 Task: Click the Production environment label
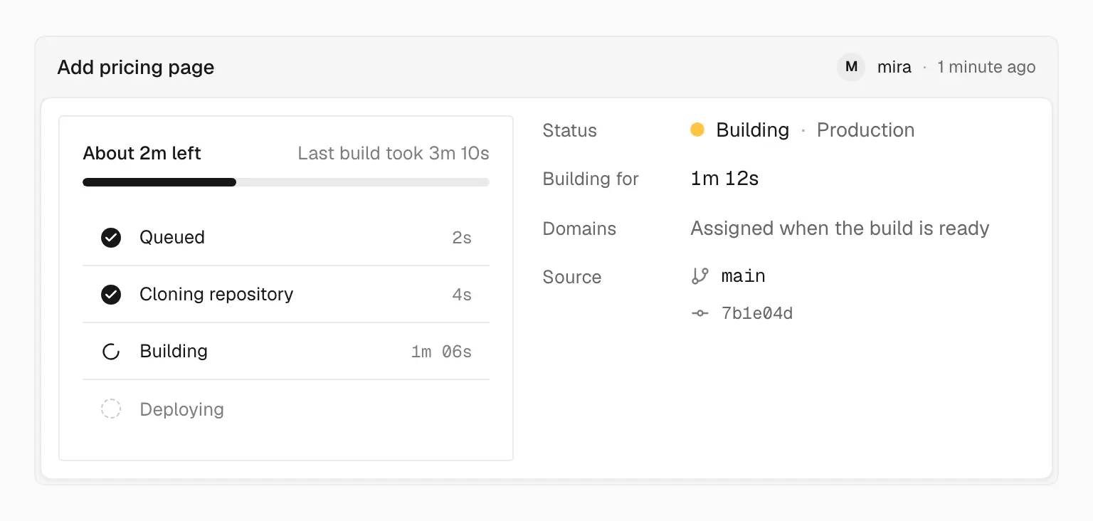point(866,130)
